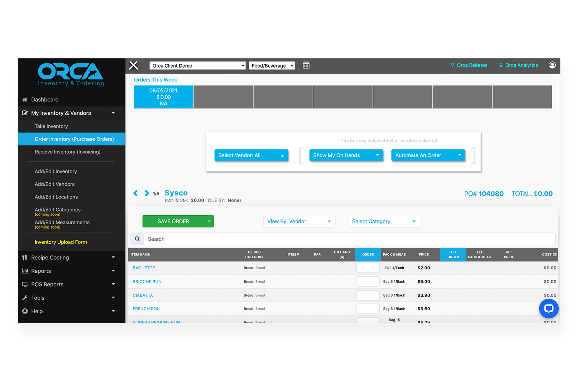Open the SAVE ORDER dropdown arrow
Screen dimensions: 578x382
[x=209, y=222]
